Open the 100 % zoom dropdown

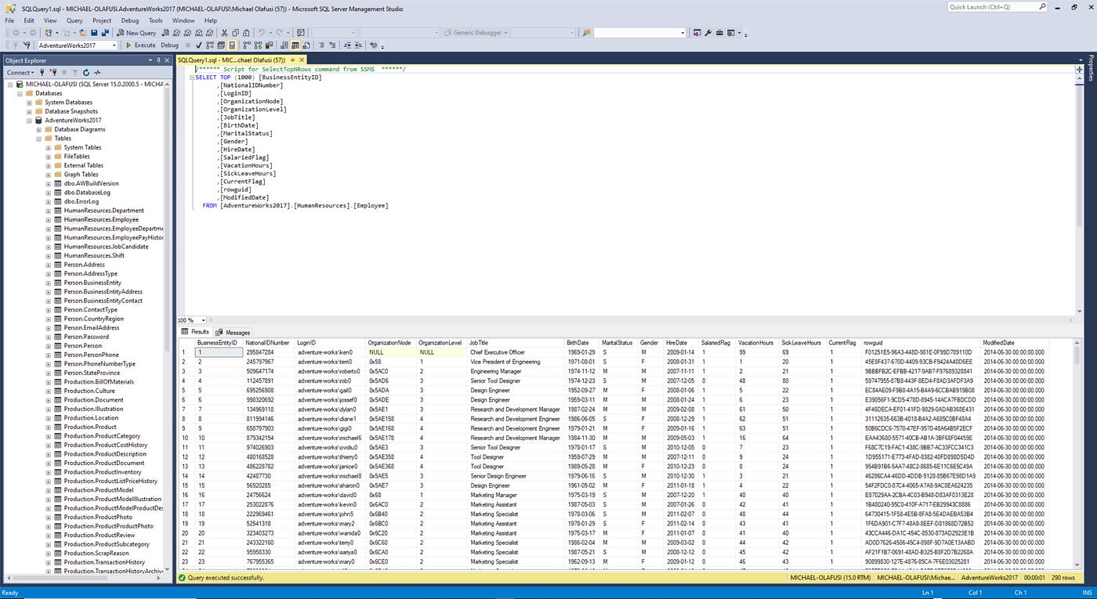(x=205, y=320)
